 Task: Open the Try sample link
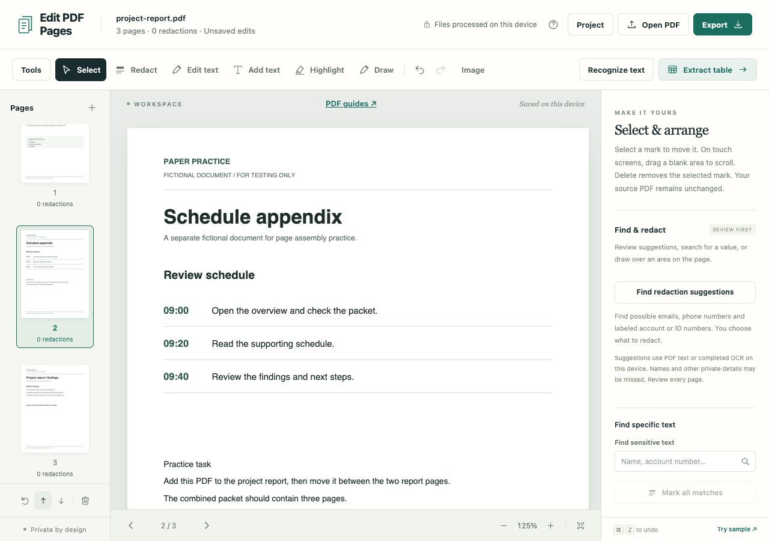tap(737, 530)
